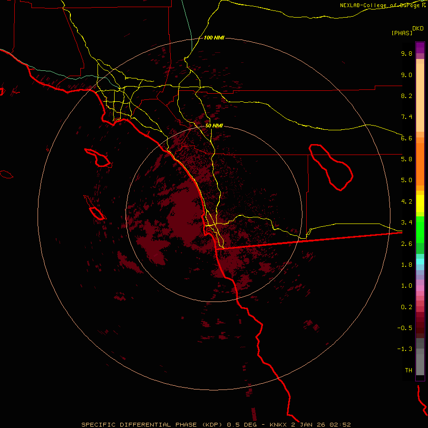This screenshot has width=428, height=428.
Task: Click the bright green segment of color bar
Action: tap(420, 229)
